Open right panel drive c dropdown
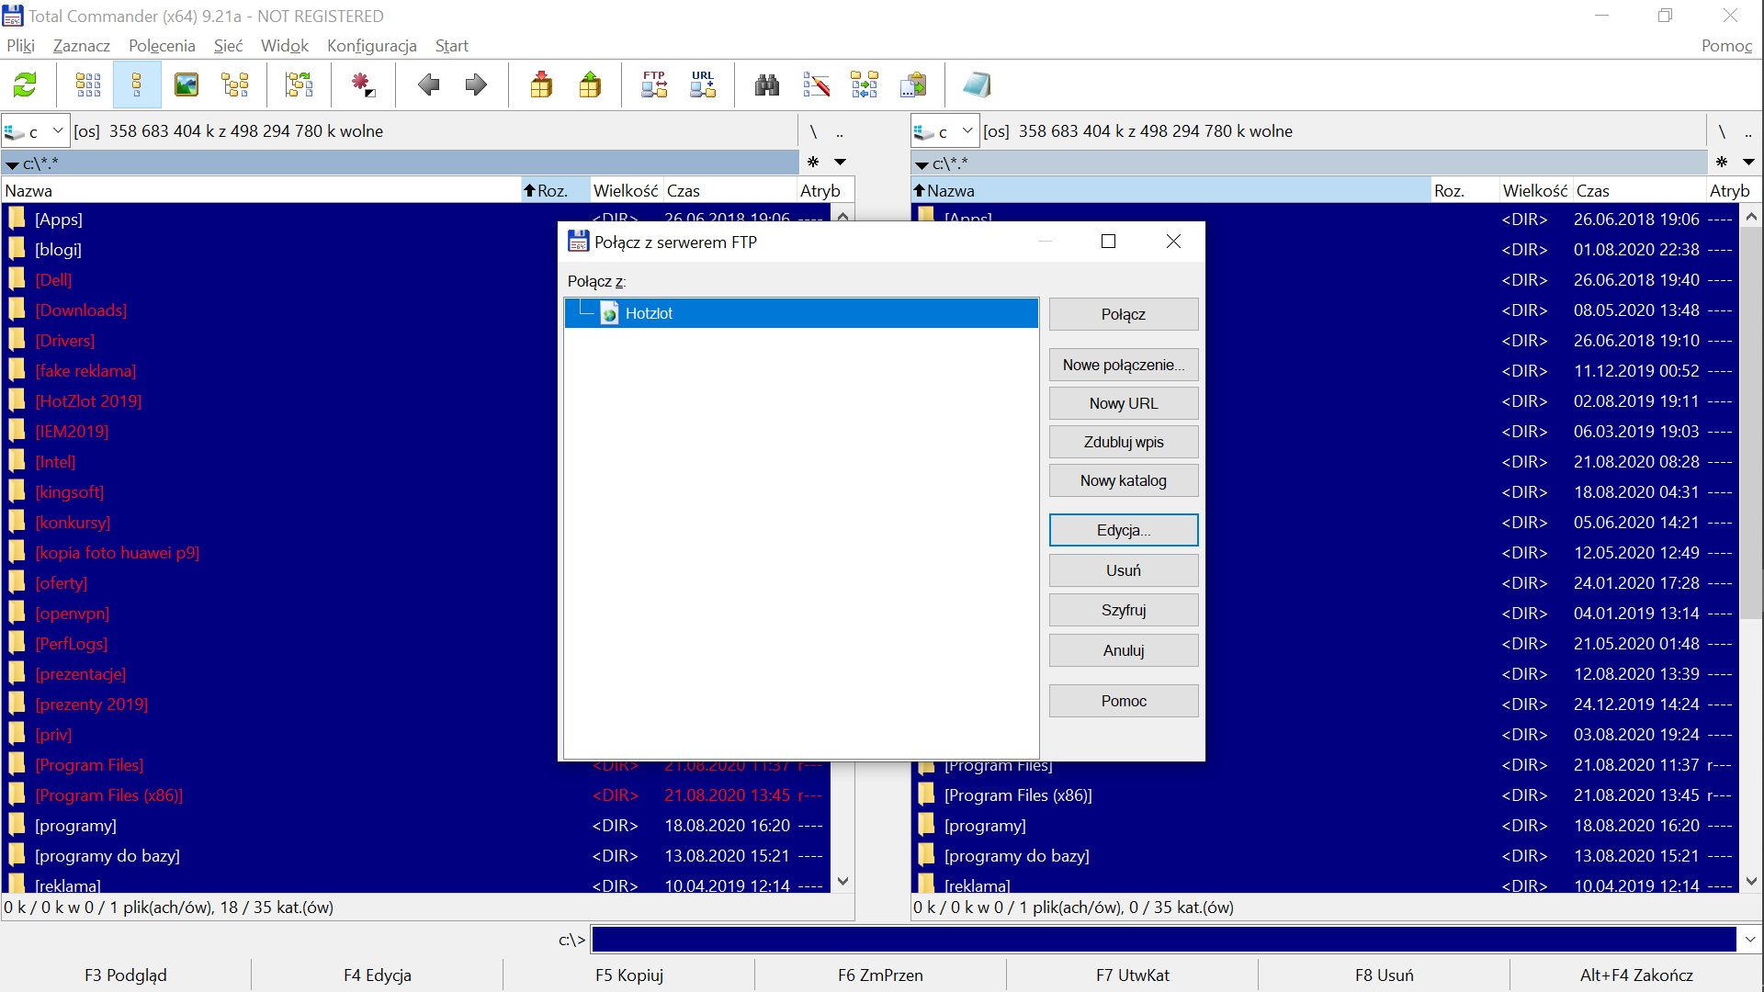The image size is (1764, 992). (x=944, y=131)
